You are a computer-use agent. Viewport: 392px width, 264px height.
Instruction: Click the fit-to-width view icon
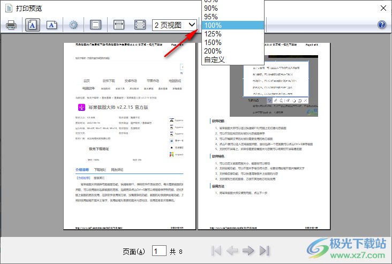119,25
